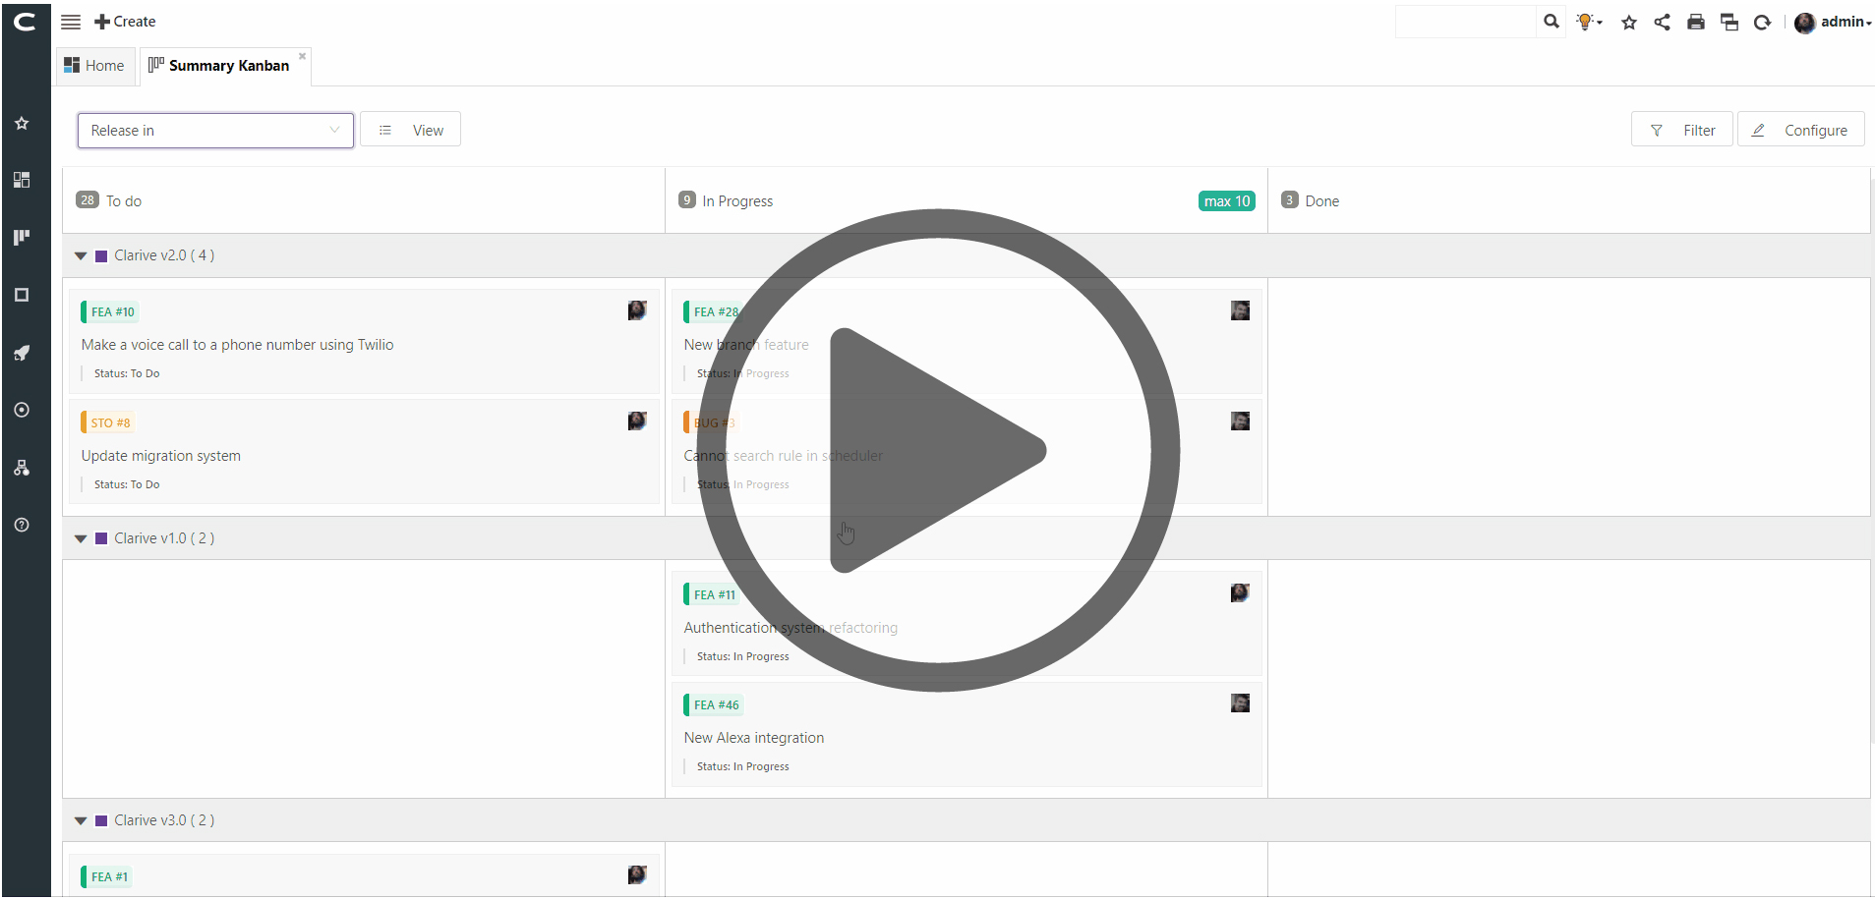This screenshot has width=1875, height=899.
Task: Open the hamburger menu next to Create
Action: (70, 21)
